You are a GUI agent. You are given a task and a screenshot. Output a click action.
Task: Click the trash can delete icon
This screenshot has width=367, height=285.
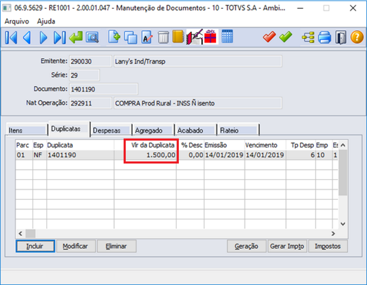coord(164,37)
